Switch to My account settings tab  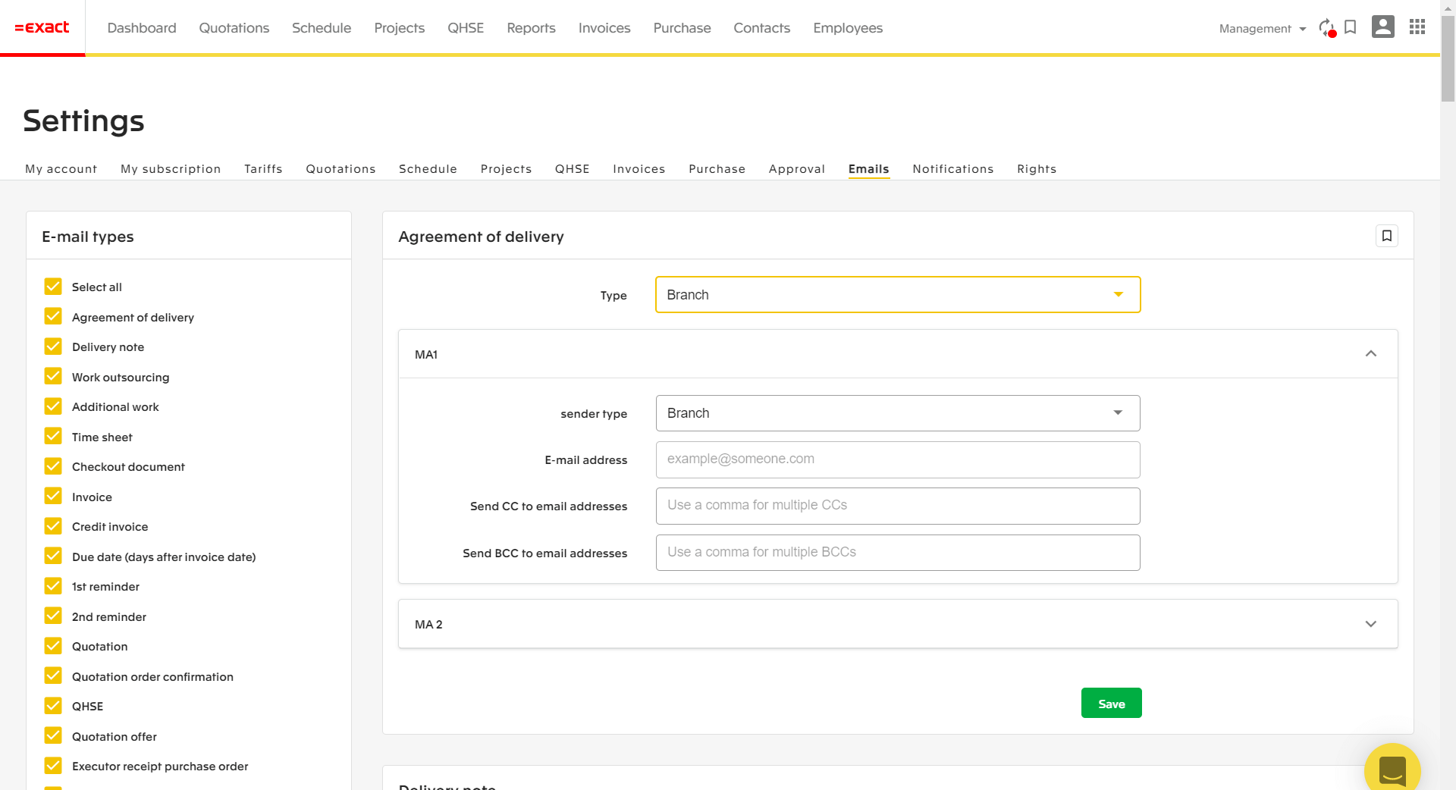point(61,168)
